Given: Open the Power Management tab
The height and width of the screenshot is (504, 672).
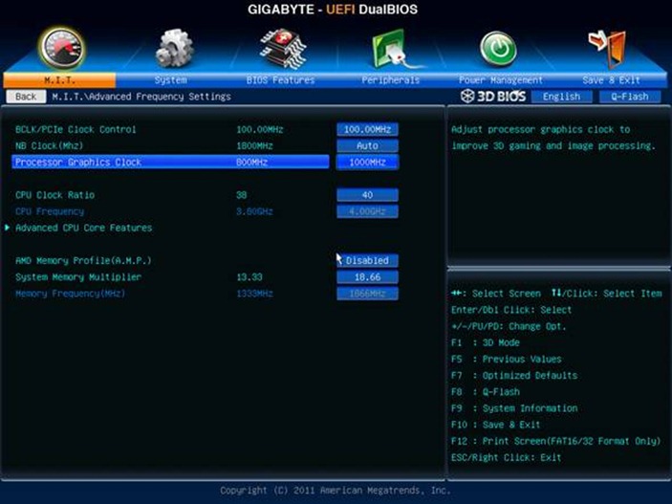Looking at the screenshot, I should pos(501,80).
